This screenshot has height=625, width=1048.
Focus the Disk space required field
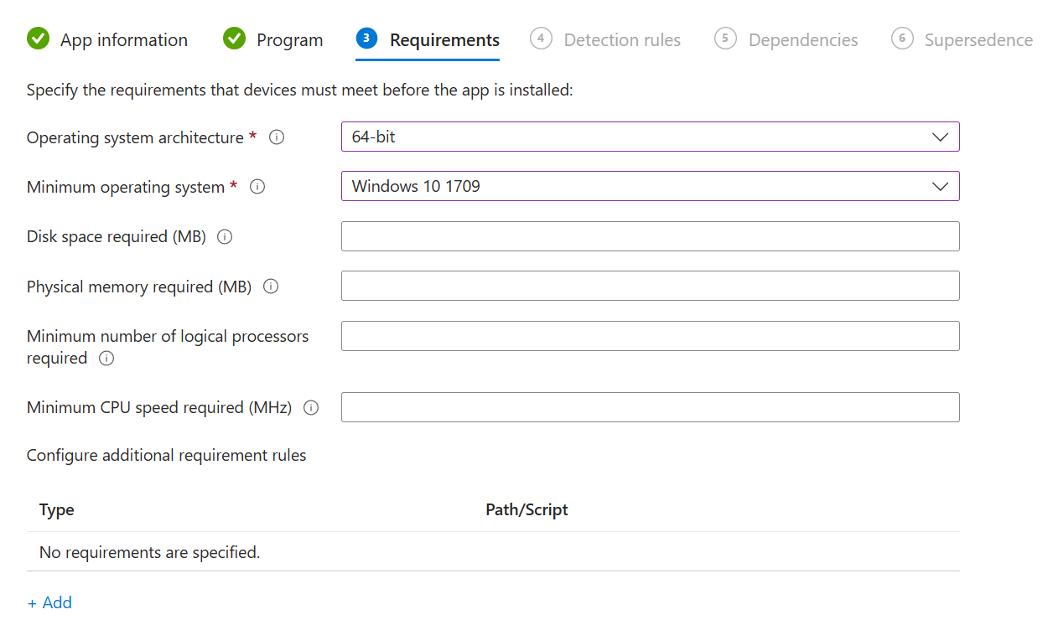coord(650,236)
